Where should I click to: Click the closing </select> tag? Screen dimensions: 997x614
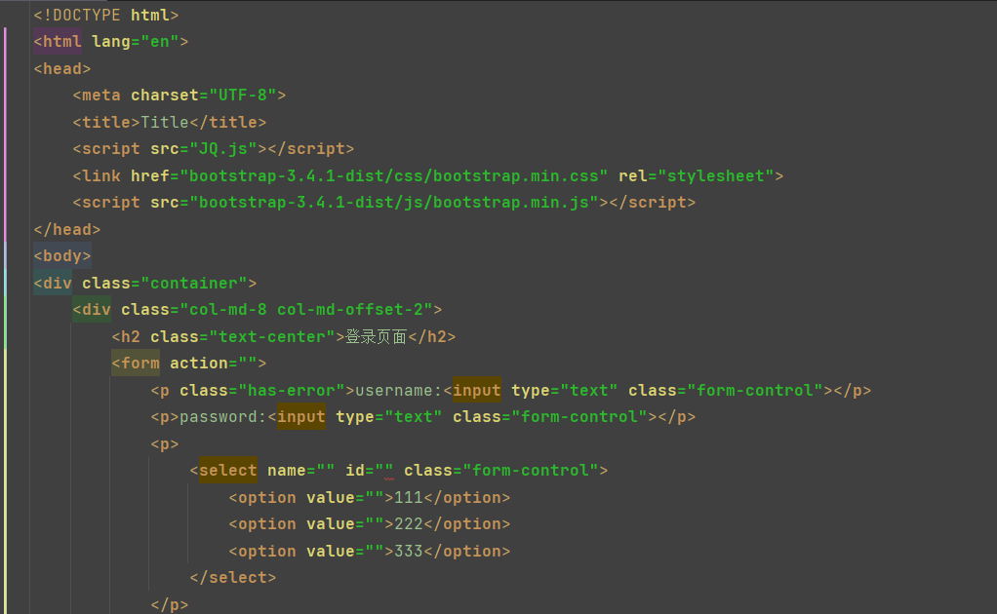coord(233,578)
